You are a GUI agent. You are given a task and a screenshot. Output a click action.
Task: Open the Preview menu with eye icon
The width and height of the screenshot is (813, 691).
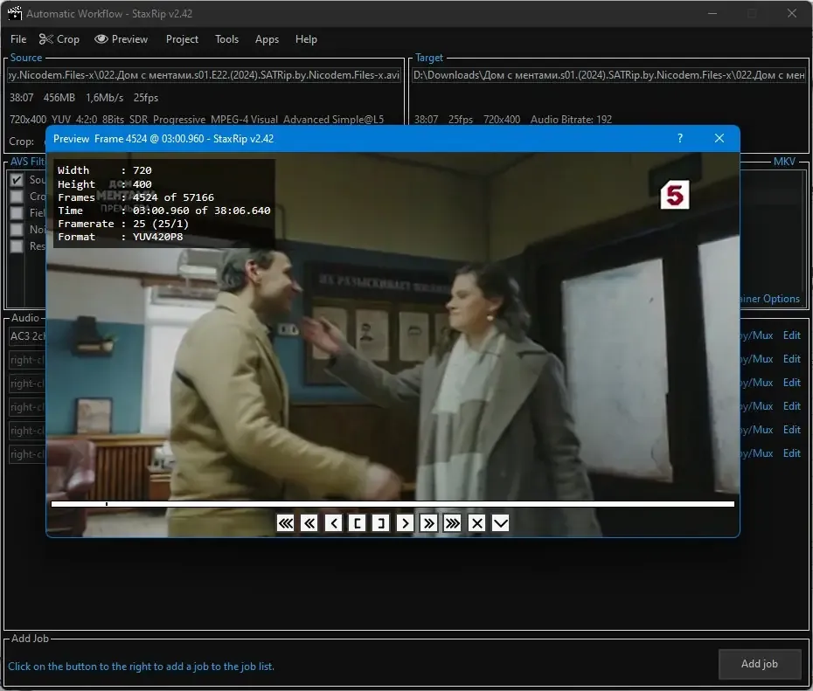(122, 39)
